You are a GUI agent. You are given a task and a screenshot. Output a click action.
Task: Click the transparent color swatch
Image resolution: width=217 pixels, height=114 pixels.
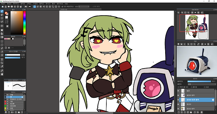coord(7,17)
